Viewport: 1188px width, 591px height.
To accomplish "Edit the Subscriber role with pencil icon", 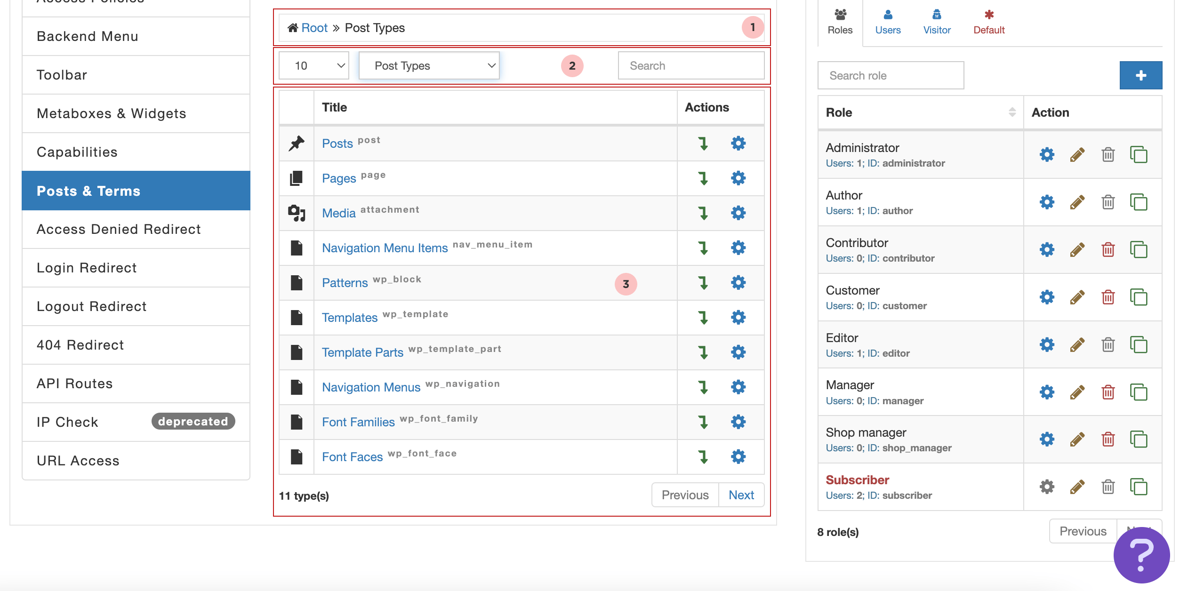I will (1077, 487).
